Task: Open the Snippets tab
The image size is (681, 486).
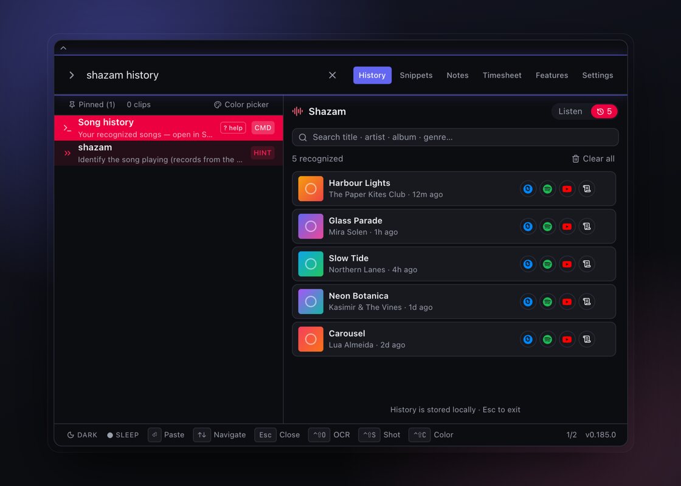Action: click(416, 75)
